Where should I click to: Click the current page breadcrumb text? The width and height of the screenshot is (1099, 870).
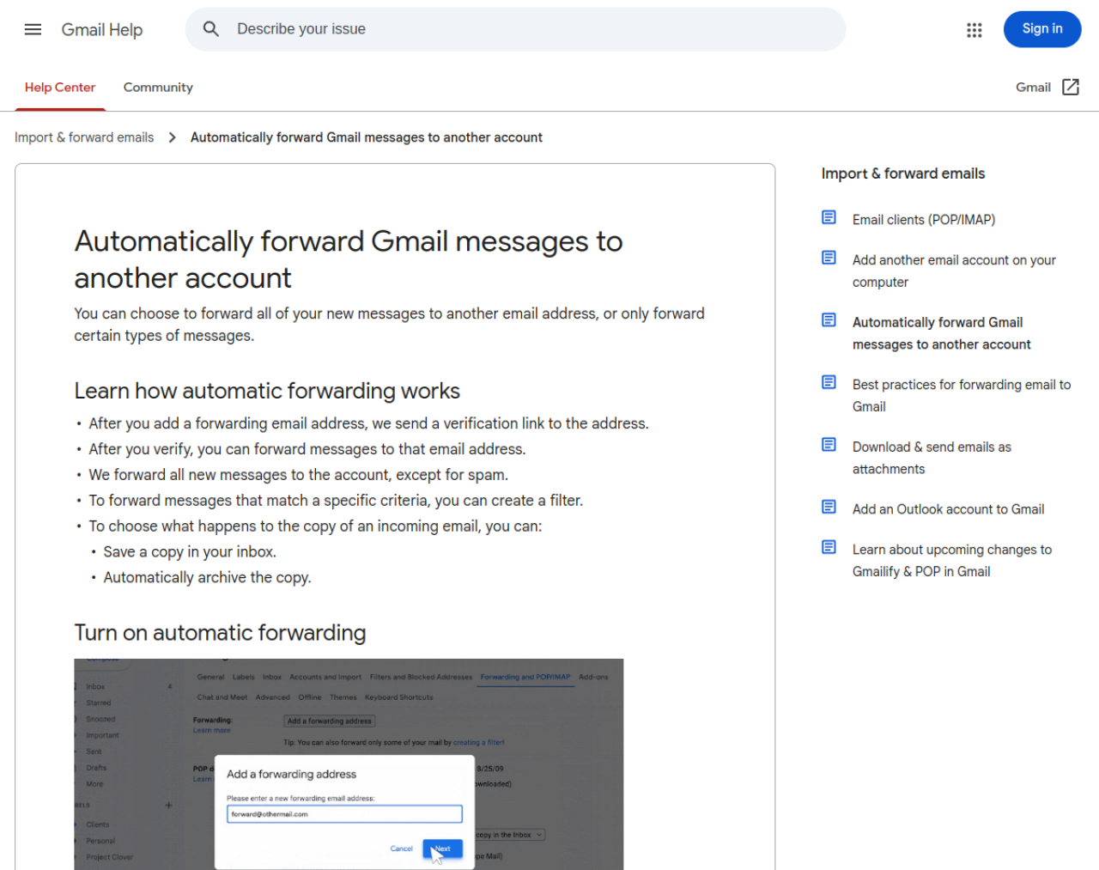click(367, 137)
